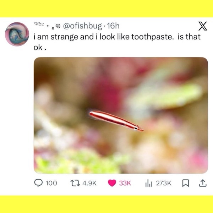Screen dimensions: 213x213
Task: Click the spiral symbol in display name
Action: [x=58, y=26]
